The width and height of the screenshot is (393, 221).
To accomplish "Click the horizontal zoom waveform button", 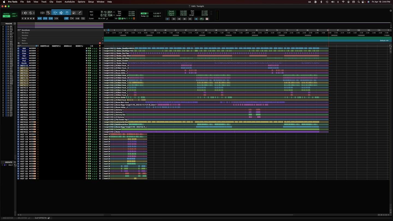I will coord(25,13).
